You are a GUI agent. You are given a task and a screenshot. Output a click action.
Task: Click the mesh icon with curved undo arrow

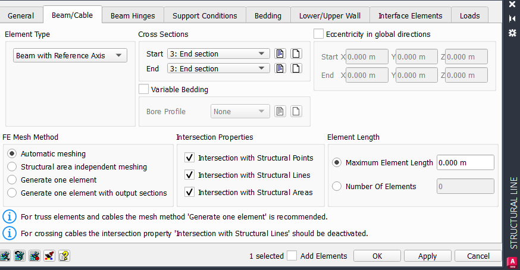(x=20, y=256)
